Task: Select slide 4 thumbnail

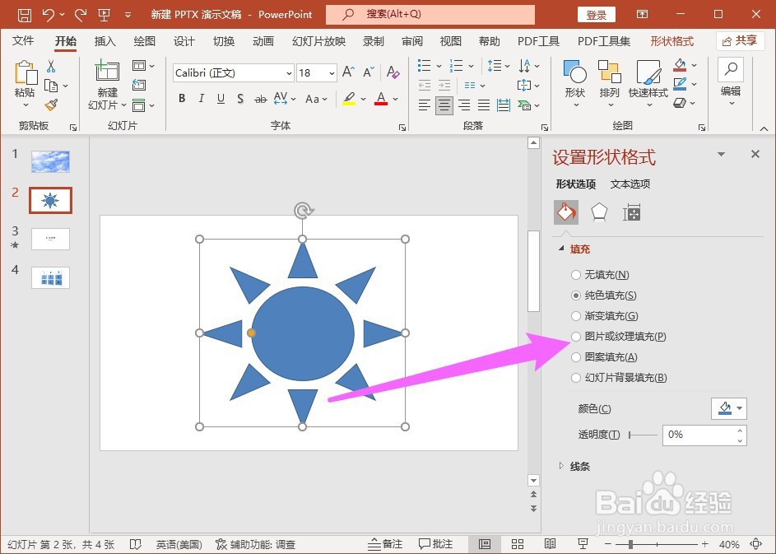Action: 50,277
